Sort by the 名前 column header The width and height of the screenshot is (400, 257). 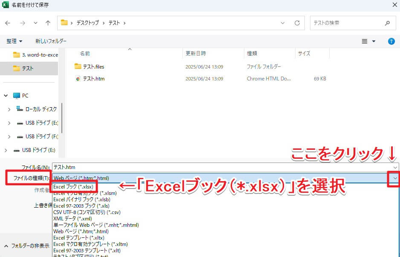pyautogui.click(x=85, y=54)
